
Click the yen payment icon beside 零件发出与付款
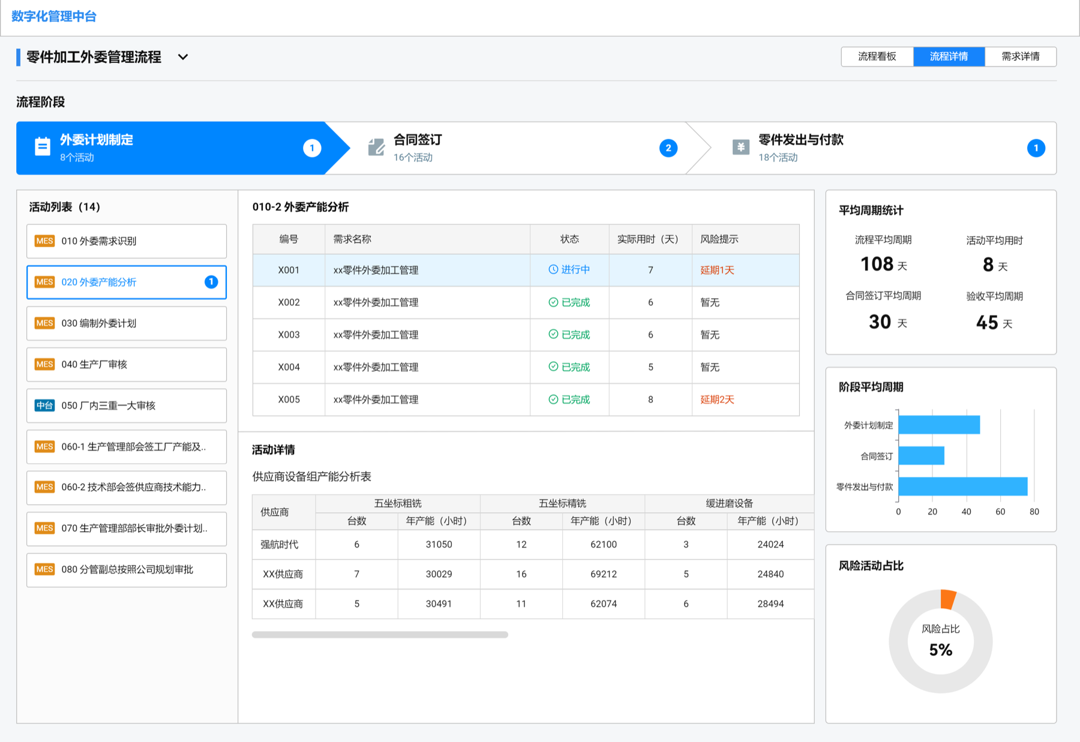[741, 147]
